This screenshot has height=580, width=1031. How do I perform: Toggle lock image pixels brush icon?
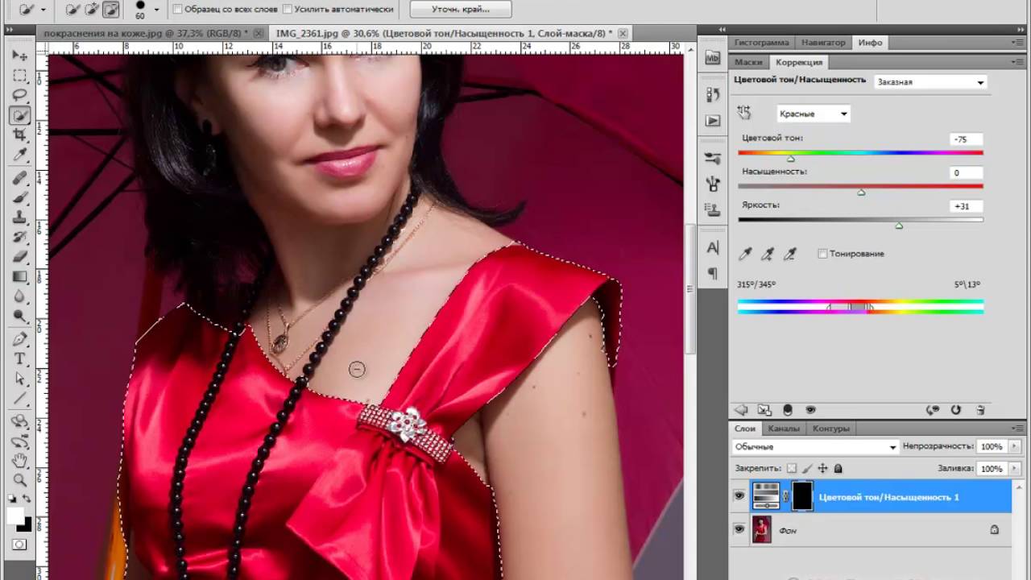(x=807, y=468)
